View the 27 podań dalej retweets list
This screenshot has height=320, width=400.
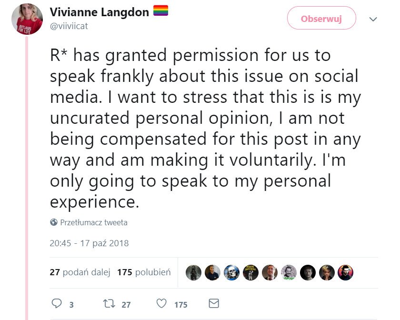80,272
